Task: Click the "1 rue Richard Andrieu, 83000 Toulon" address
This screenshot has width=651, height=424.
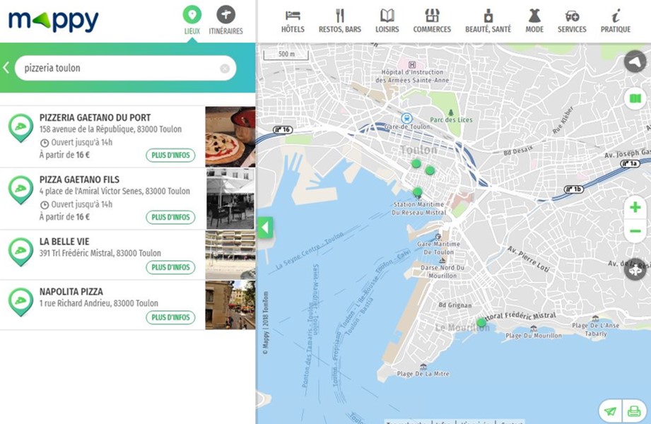Action: point(99,303)
